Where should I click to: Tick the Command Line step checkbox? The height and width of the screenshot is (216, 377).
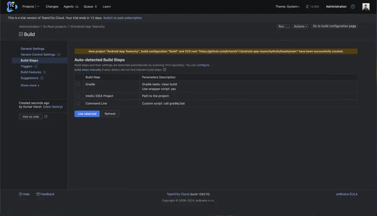coord(79,103)
